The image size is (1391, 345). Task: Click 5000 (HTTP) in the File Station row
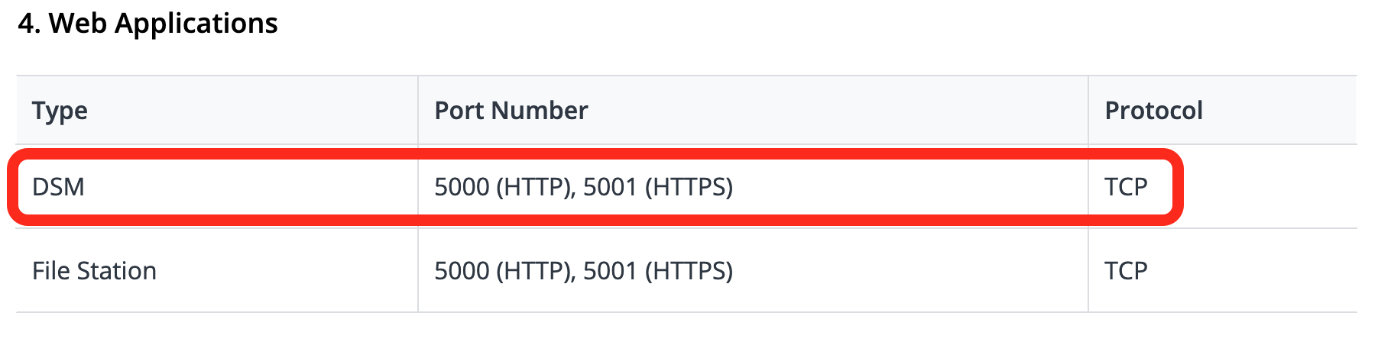tap(504, 271)
